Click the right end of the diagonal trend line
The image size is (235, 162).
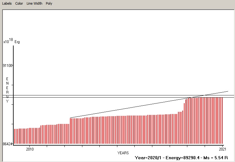pyautogui.click(x=228, y=91)
